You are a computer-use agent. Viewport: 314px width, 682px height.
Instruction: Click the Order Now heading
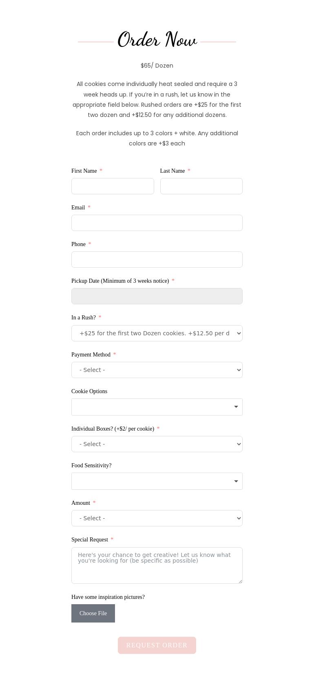pos(157,40)
